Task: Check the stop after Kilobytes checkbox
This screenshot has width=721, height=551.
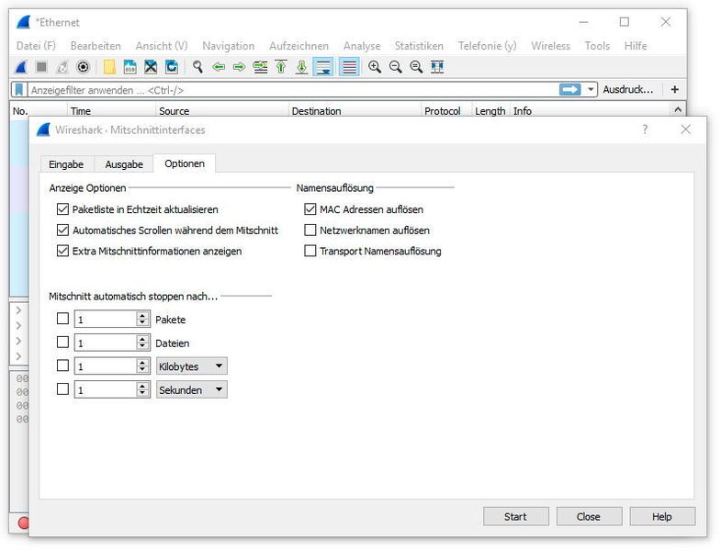Action: pos(62,365)
